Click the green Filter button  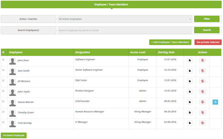(207, 19)
